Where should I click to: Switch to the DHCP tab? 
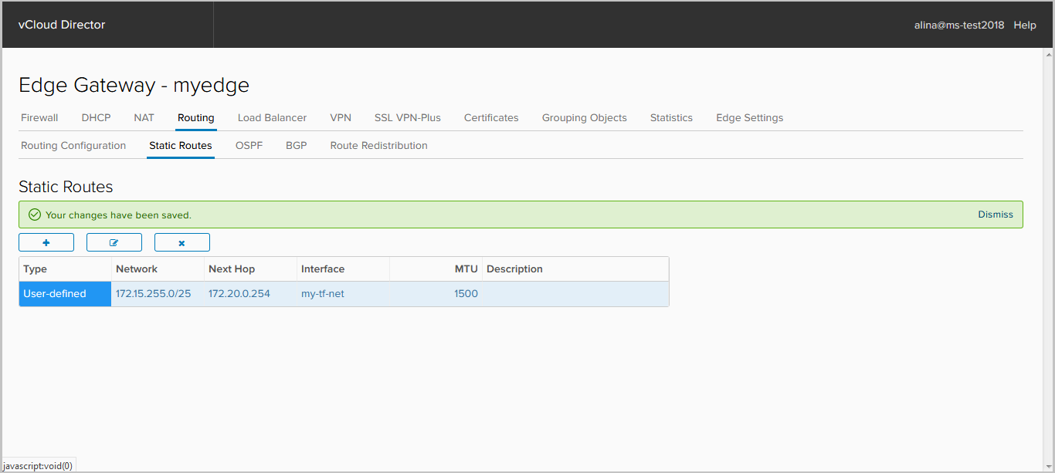[x=96, y=118]
